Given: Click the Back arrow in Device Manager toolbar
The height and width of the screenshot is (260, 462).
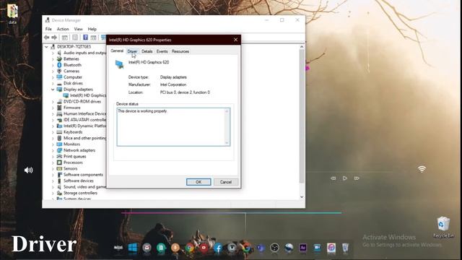Looking at the screenshot, I should (x=46, y=38).
